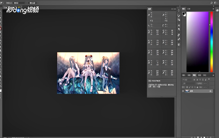Click the fill value field
The width and height of the screenshot is (219, 138).
pyautogui.click(x=205, y=87)
